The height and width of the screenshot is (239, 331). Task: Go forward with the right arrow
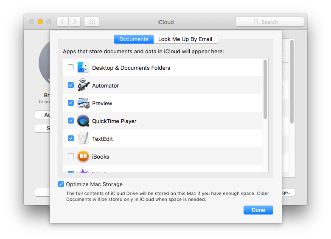point(74,22)
